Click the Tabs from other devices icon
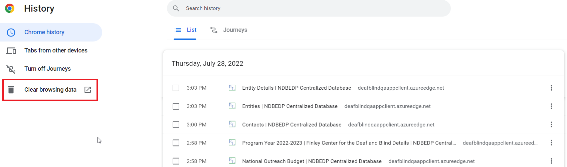The height and width of the screenshot is (167, 567). [x=11, y=51]
